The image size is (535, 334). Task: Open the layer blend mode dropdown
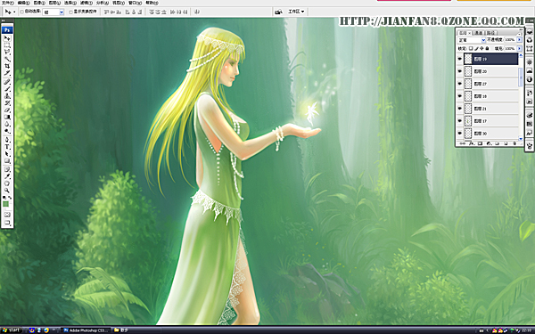472,40
